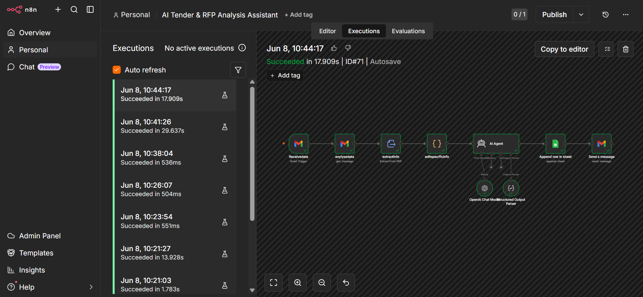The width and height of the screenshot is (643, 297).
Task: Fit workflow to view
Action: (x=274, y=283)
